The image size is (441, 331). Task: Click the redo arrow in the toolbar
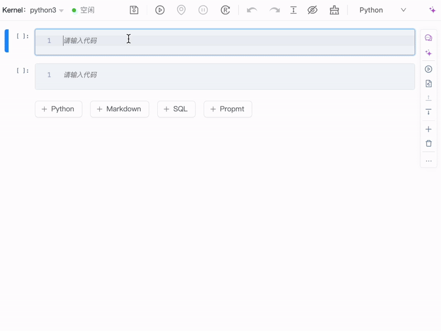pos(274,10)
